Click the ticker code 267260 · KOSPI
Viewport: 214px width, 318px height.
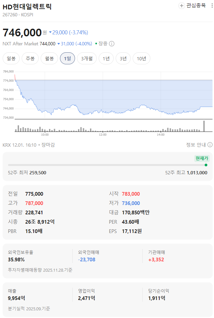click(18, 15)
